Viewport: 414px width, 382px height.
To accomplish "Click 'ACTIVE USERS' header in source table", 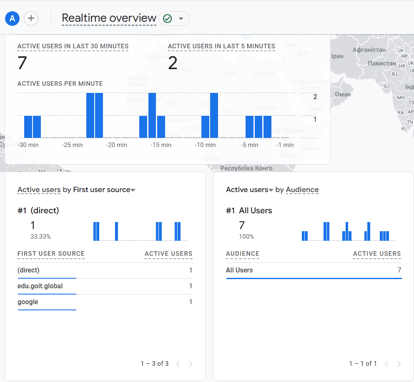I will pyautogui.click(x=168, y=254).
